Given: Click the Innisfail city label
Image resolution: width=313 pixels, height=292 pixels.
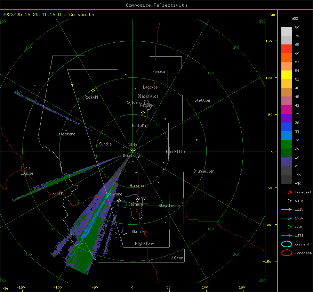Looking at the screenshot, I should pos(141,126).
